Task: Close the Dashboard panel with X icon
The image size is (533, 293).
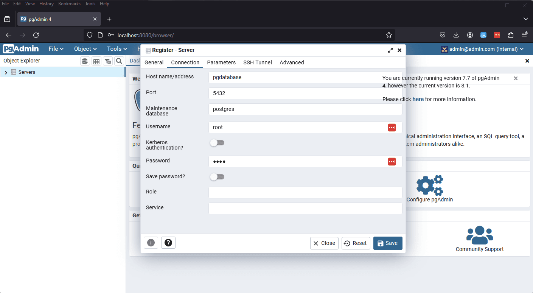Action: click(527, 61)
